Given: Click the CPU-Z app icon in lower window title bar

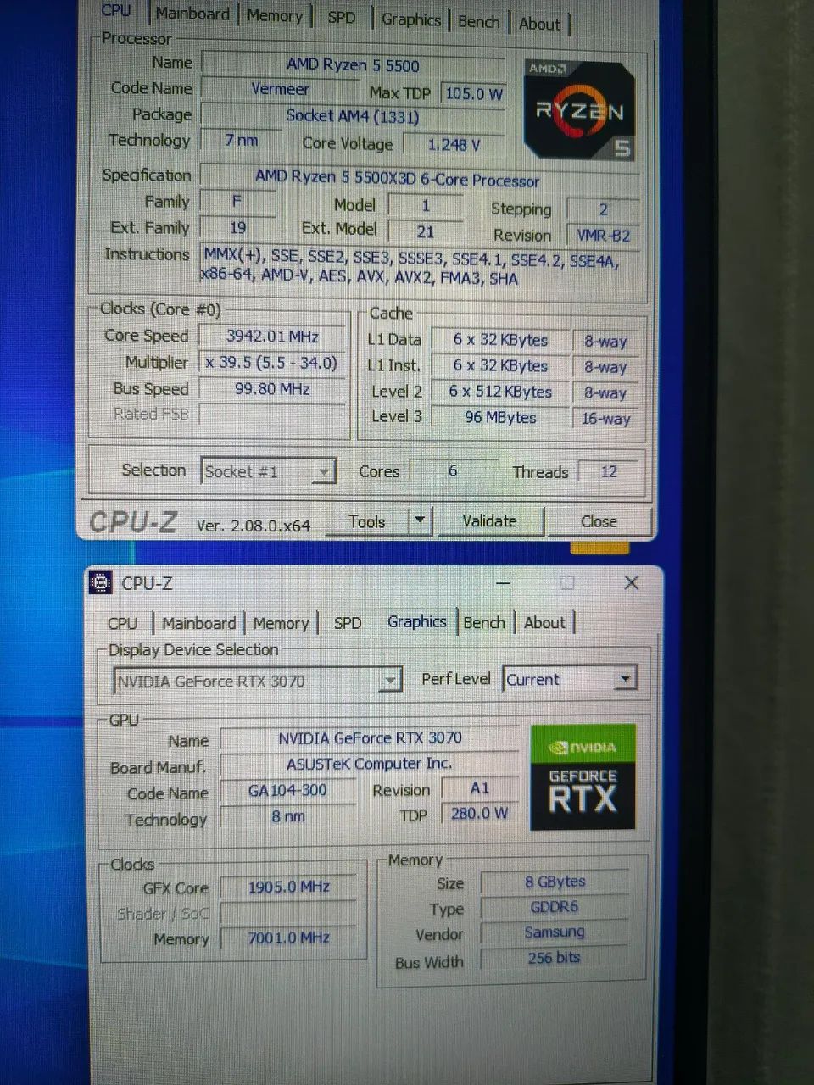Looking at the screenshot, I should point(101,583).
